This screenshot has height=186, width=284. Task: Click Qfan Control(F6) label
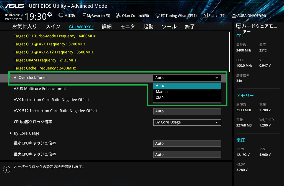tap(135, 16)
